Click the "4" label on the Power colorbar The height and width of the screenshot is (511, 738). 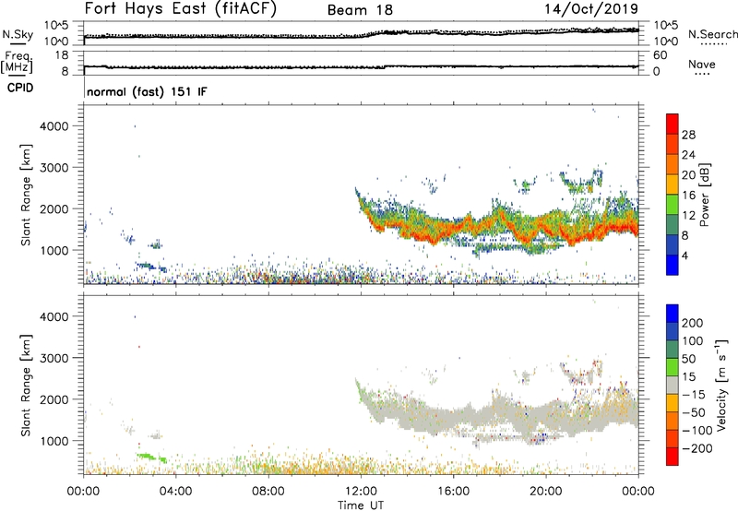685,255
